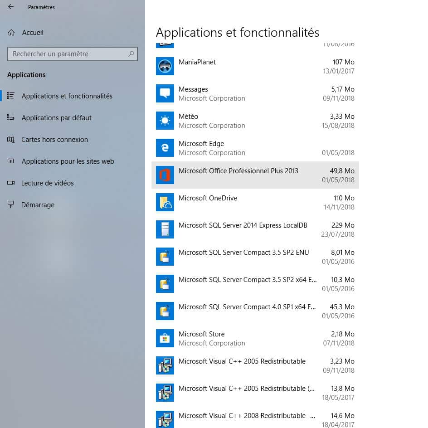This screenshot has width=428, height=428.
Task: Open the Accueil settings home
Action: pyautogui.click(x=32, y=33)
